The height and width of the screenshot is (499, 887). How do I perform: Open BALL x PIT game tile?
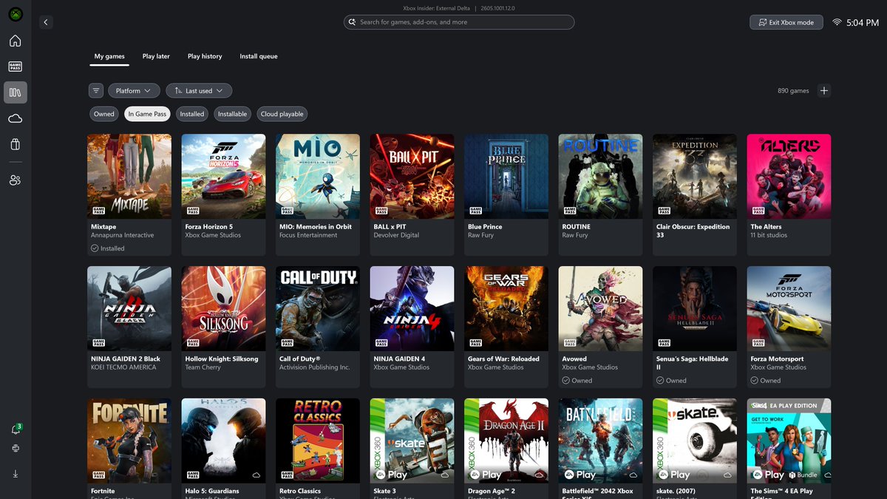(x=412, y=195)
